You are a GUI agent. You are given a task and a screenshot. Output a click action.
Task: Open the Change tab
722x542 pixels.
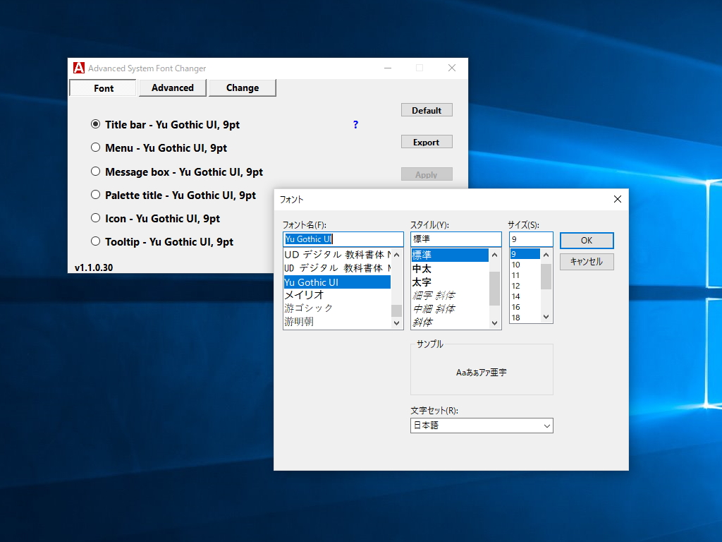(x=243, y=88)
